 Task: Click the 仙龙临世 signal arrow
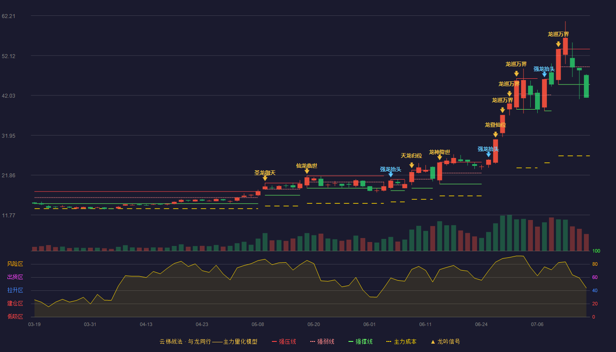[x=307, y=171]
